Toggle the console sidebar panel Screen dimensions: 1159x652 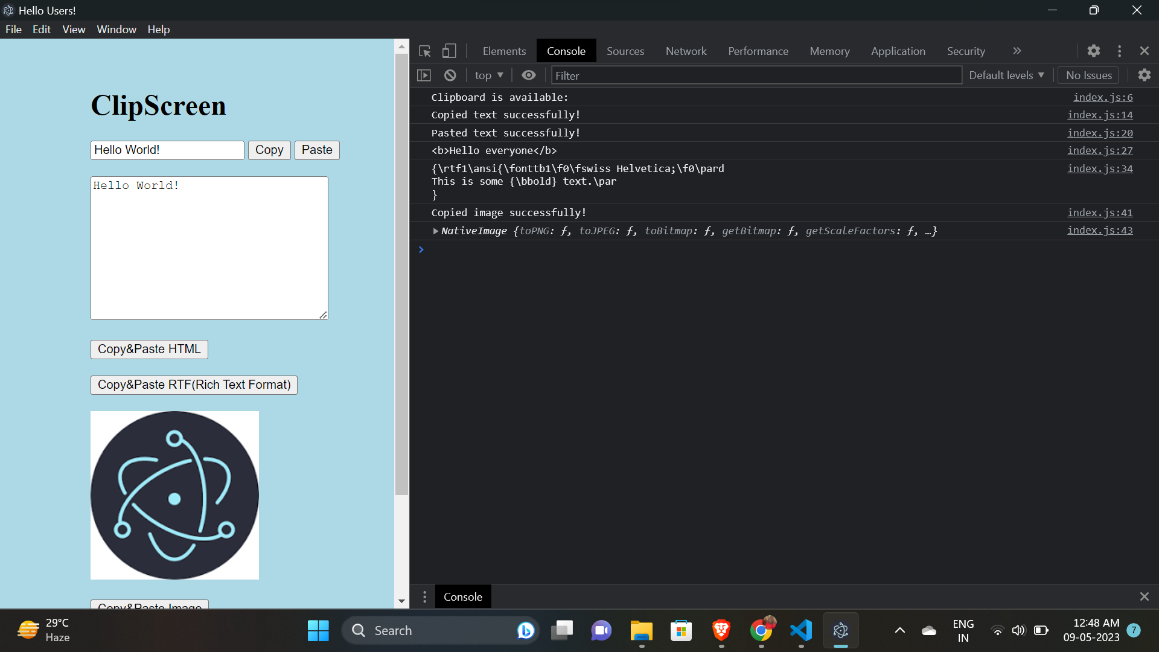tap(424, 75)
